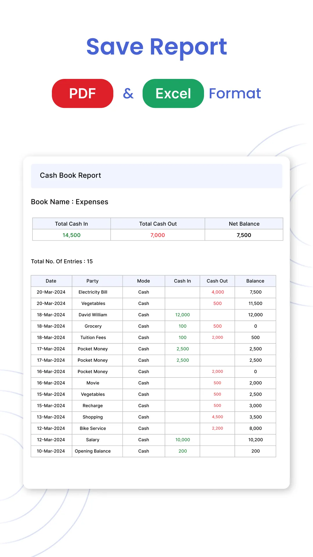Select the red 7,000 total cash out value
The width and height of the screenshot is (313, 557).
pyautogui.click(x=158, y=235)
